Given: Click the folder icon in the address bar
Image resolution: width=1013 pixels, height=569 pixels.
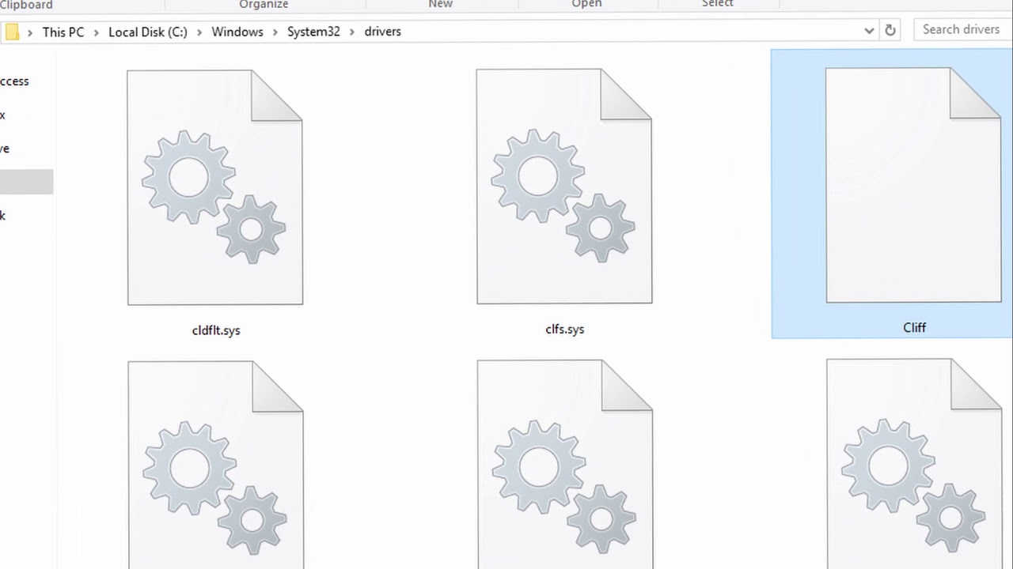Looking at the screenshot, I should (12, 32).
